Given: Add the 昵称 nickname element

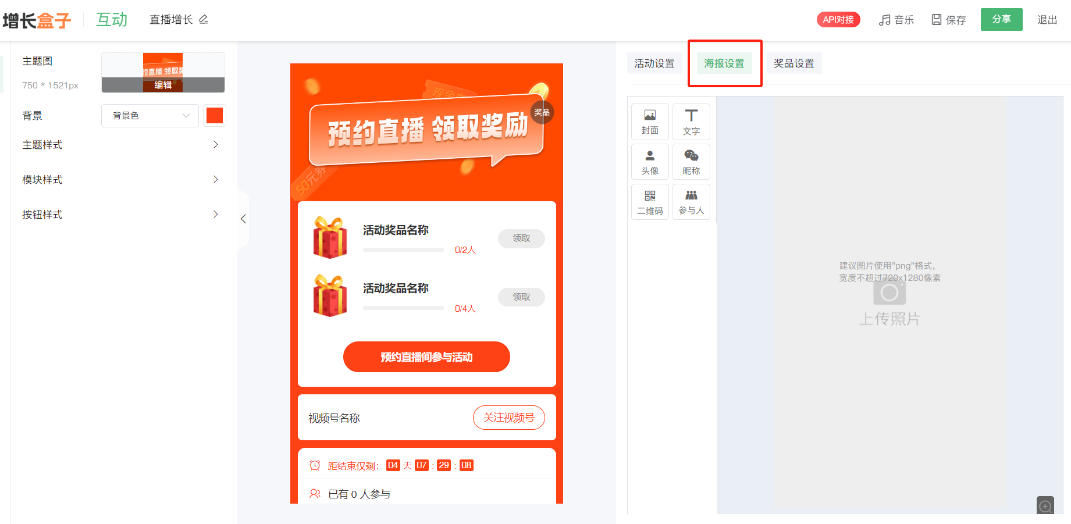Looking at the screenshot, I should point(691,162).
